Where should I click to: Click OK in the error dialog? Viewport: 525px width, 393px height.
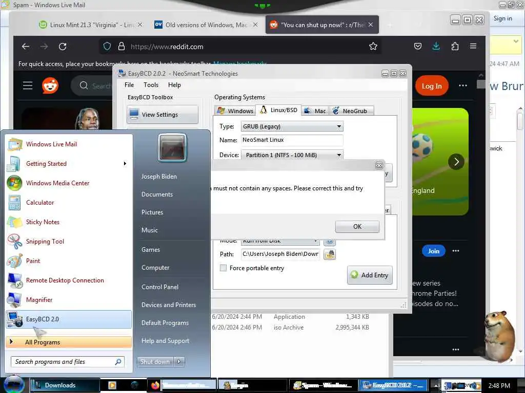pos(357,227)
